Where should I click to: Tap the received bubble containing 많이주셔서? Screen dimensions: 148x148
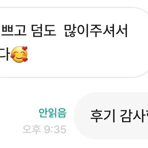[x=74, y=42]
